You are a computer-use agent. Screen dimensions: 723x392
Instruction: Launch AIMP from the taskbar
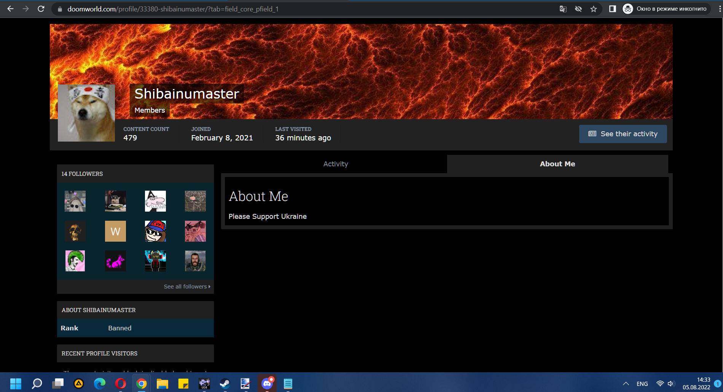[x=79, y=383]
